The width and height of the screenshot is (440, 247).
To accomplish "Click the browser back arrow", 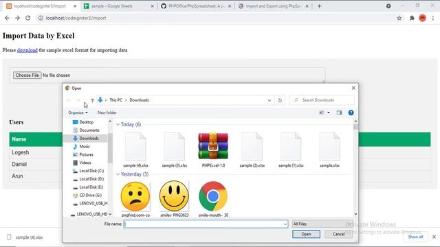I will coord(7,18).
